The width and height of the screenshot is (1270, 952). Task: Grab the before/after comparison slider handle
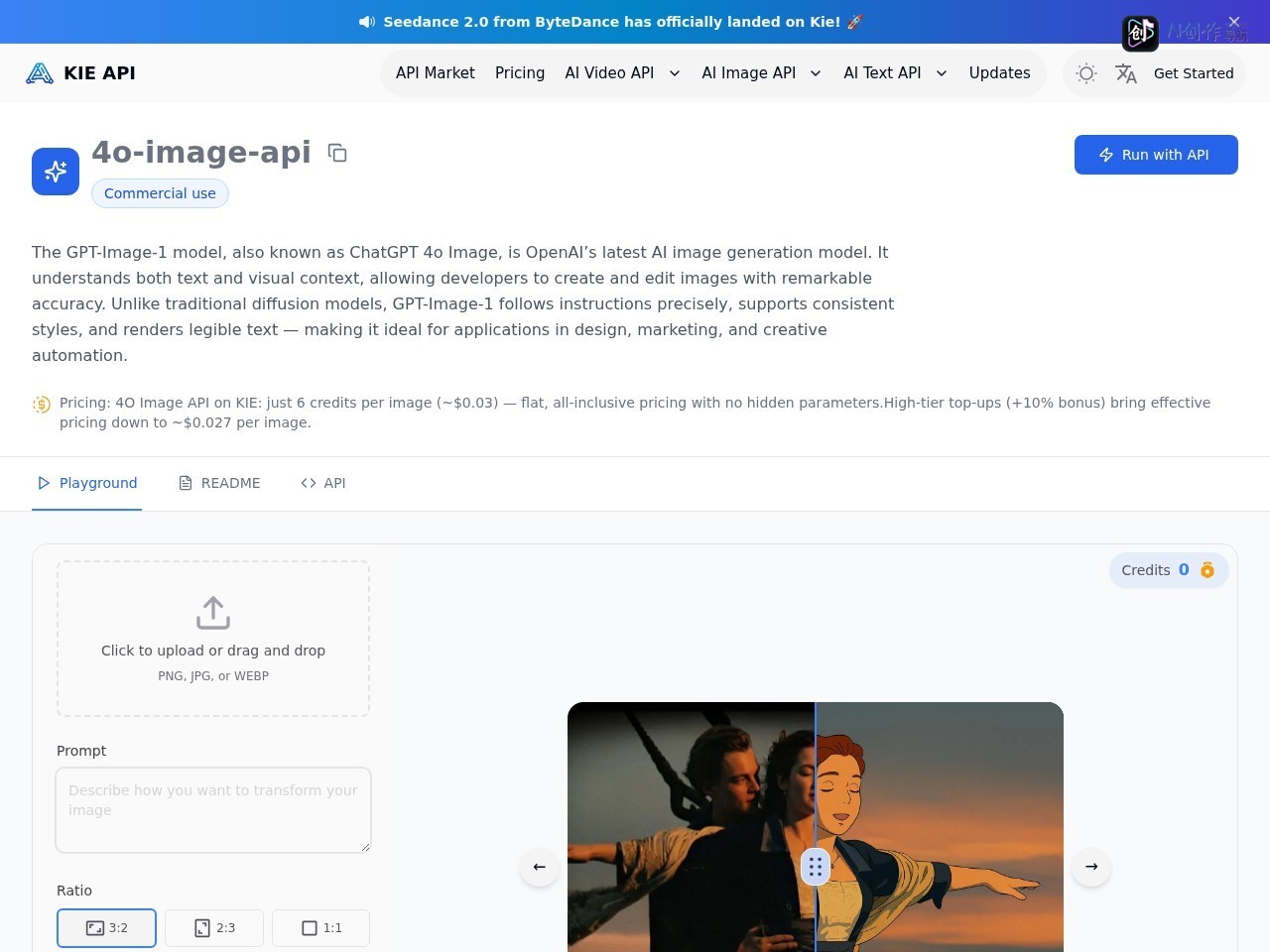click(x=815, y=867)
